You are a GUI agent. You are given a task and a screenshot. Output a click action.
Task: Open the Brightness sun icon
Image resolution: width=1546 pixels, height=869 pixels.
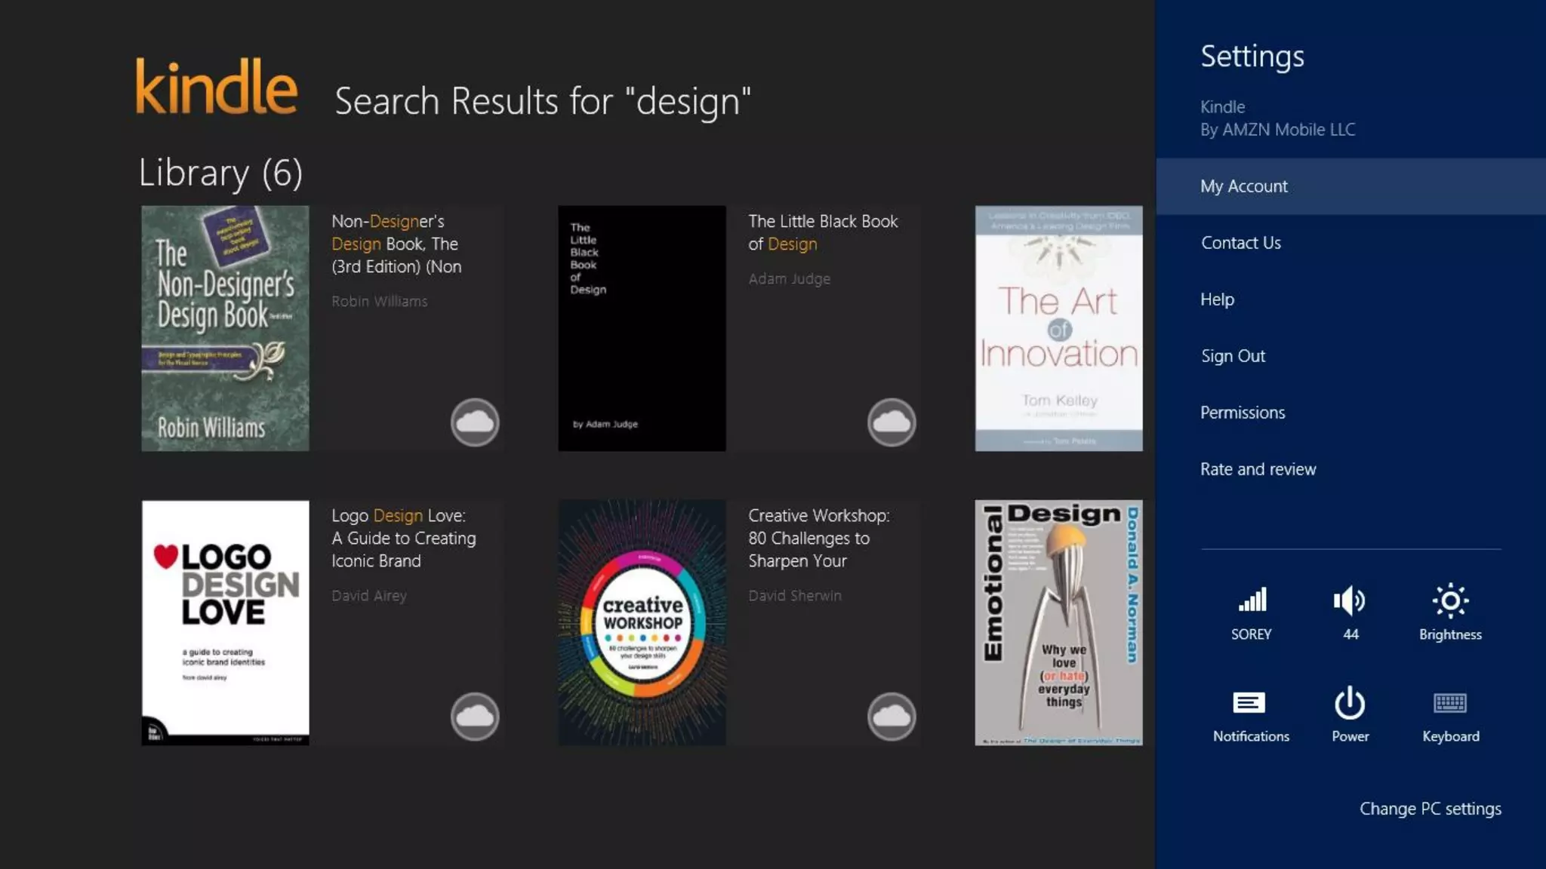tap(1450, 601)
